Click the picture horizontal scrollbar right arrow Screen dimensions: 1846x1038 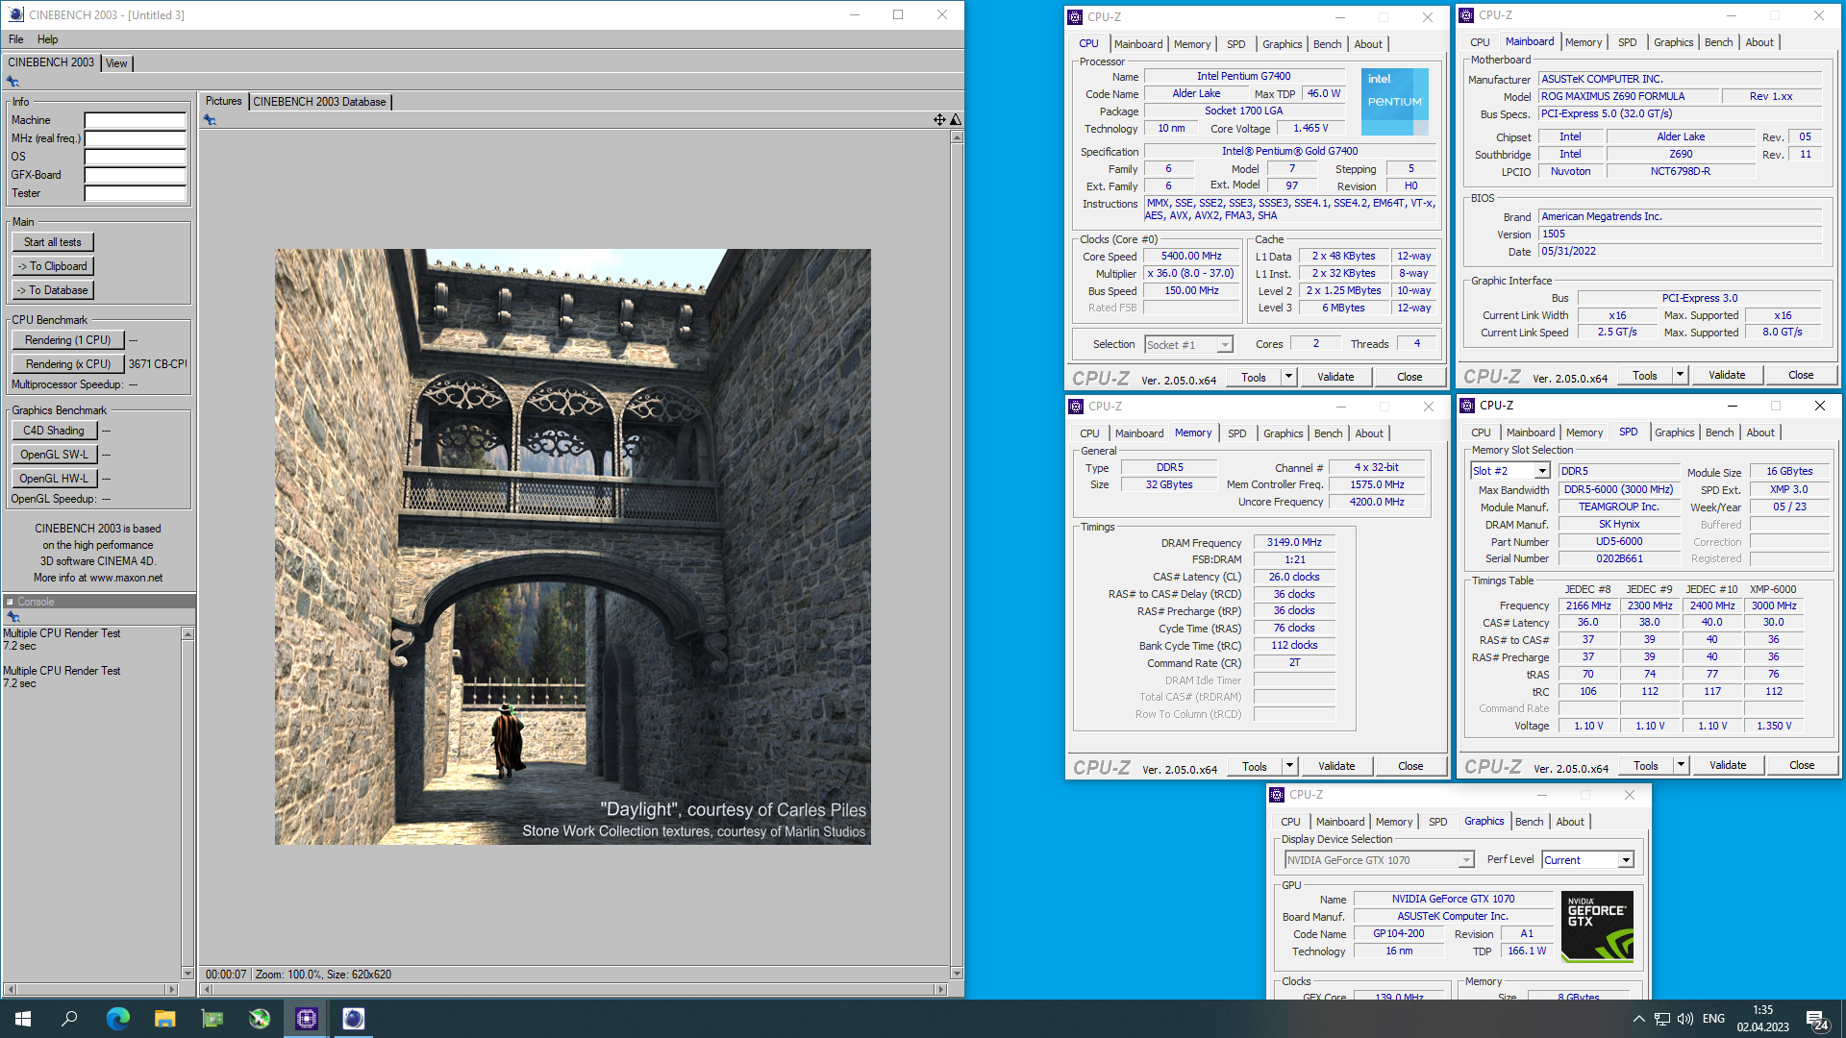941,989
